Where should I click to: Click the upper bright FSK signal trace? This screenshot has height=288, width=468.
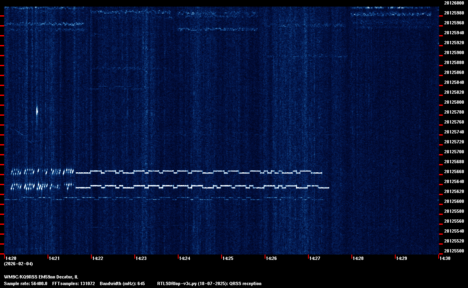click(x=198, y=171)
